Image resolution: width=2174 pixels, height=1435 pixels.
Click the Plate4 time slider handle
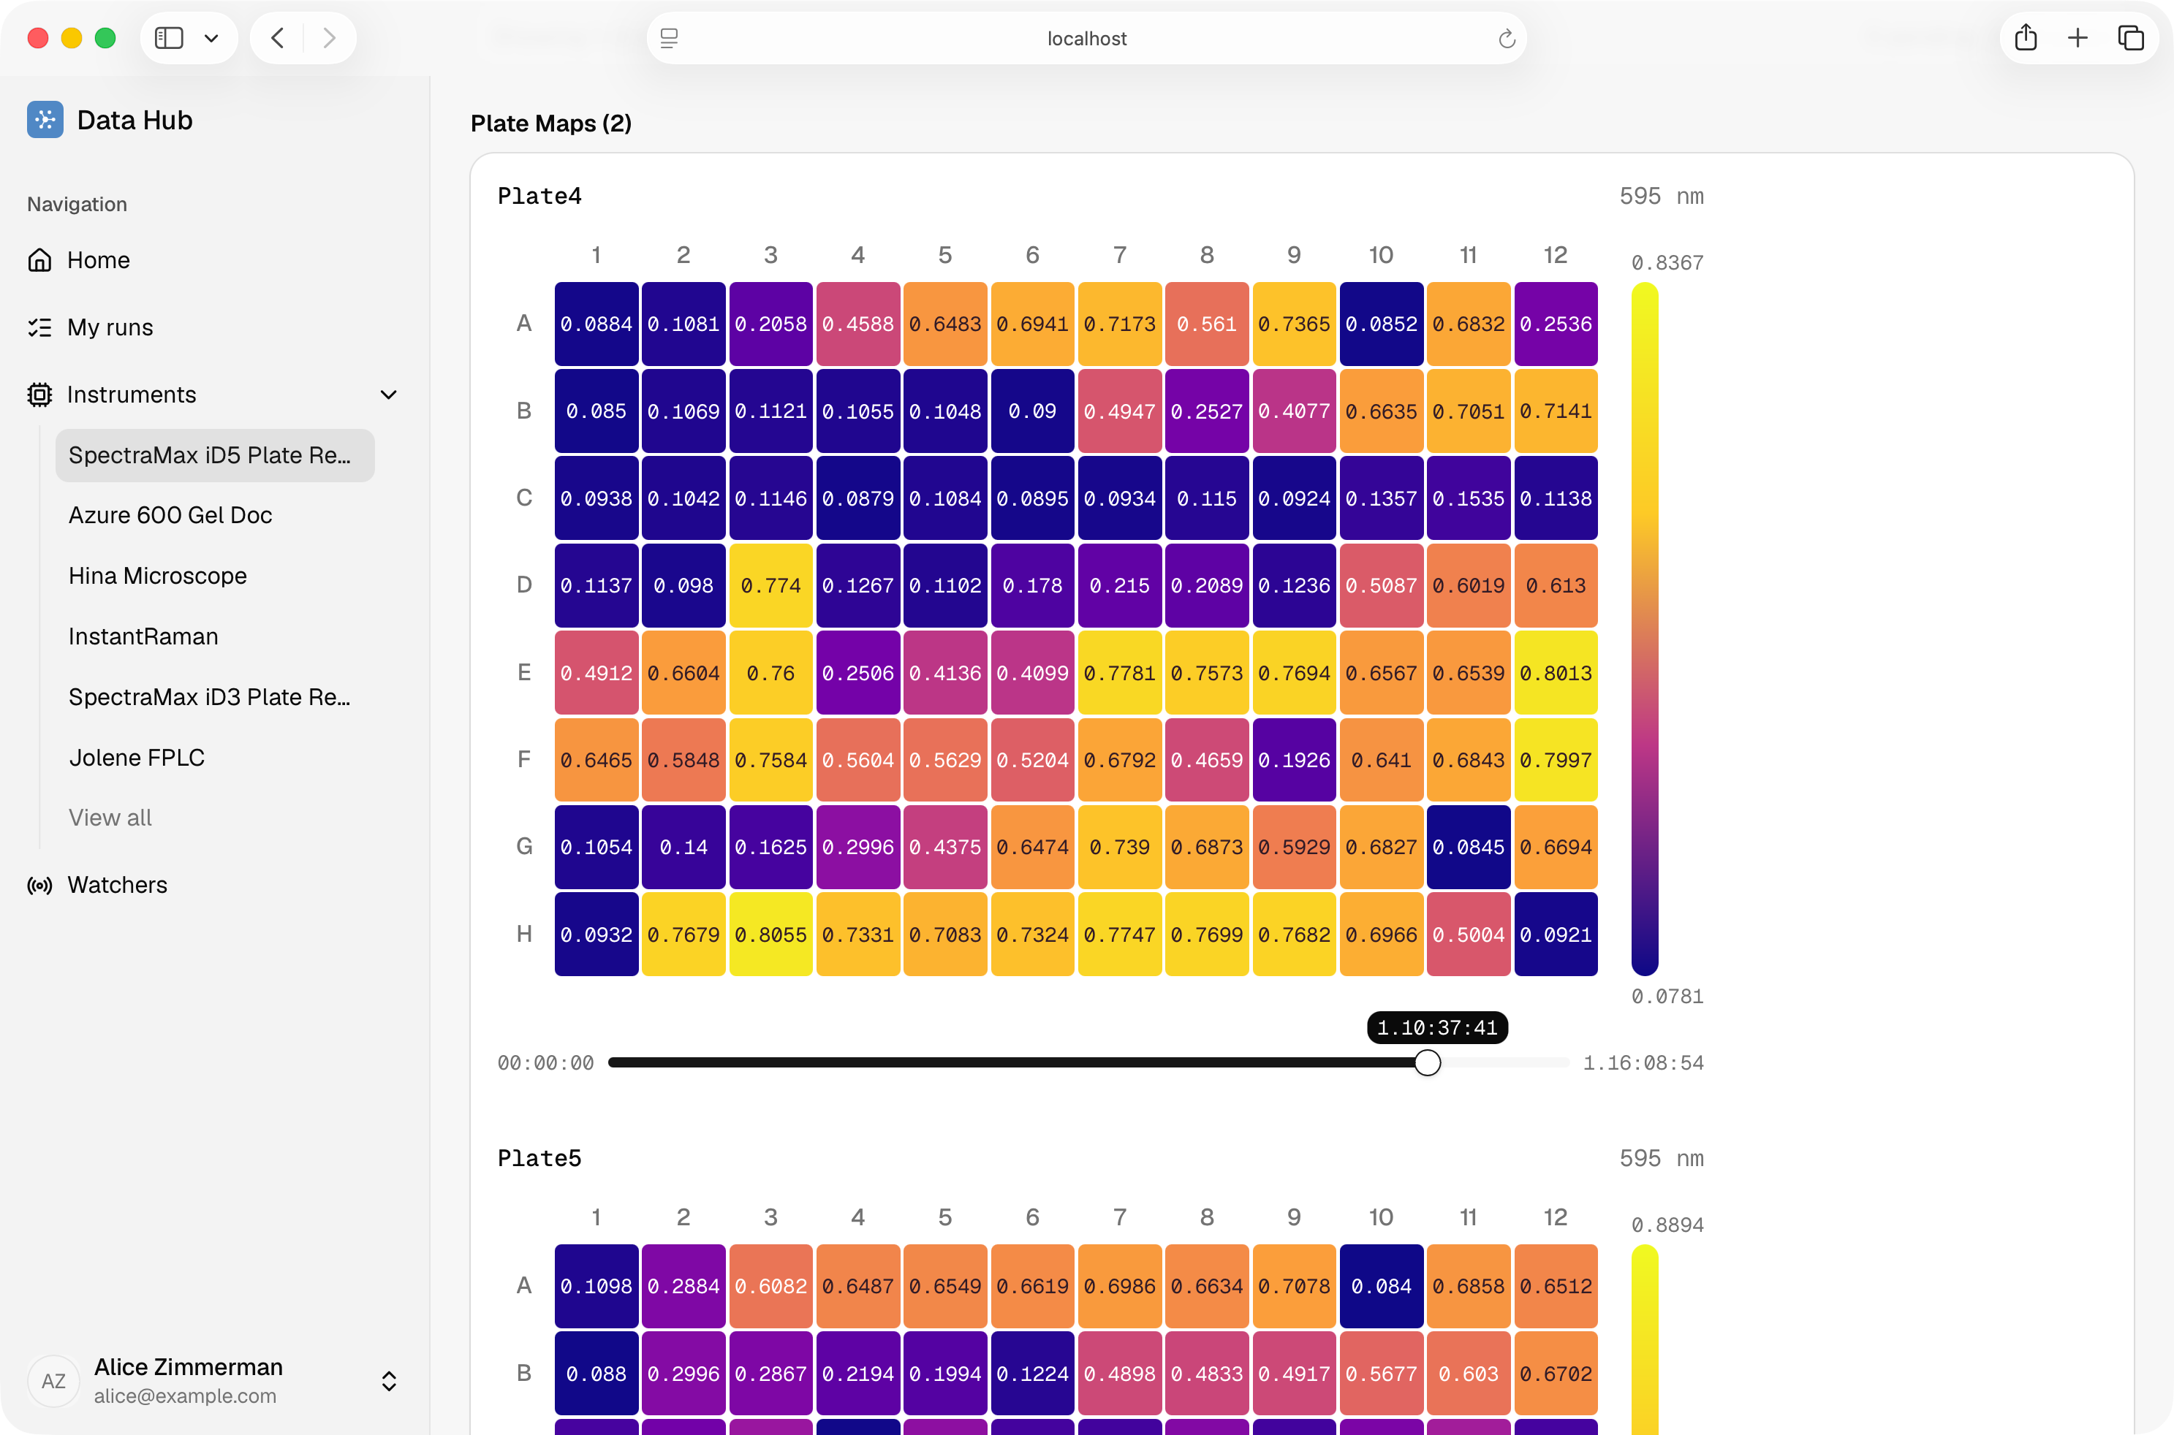click(1427, 1062)
